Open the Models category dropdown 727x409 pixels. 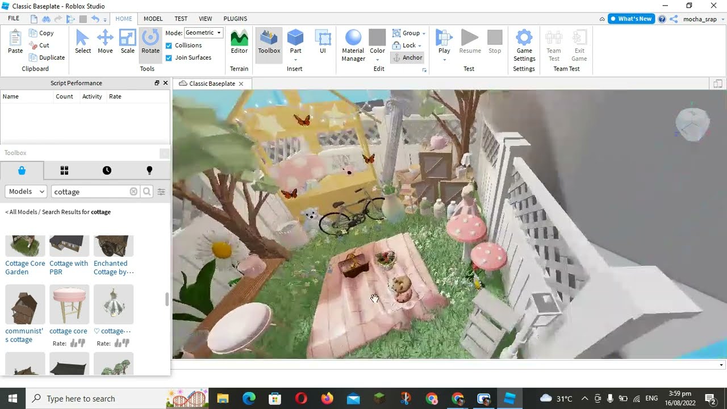(x=26, y=191)
